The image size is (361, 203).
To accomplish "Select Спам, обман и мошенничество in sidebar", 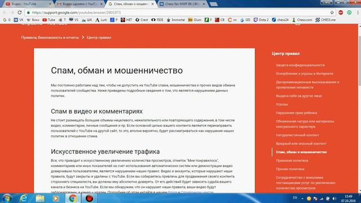I will [301, 152].
